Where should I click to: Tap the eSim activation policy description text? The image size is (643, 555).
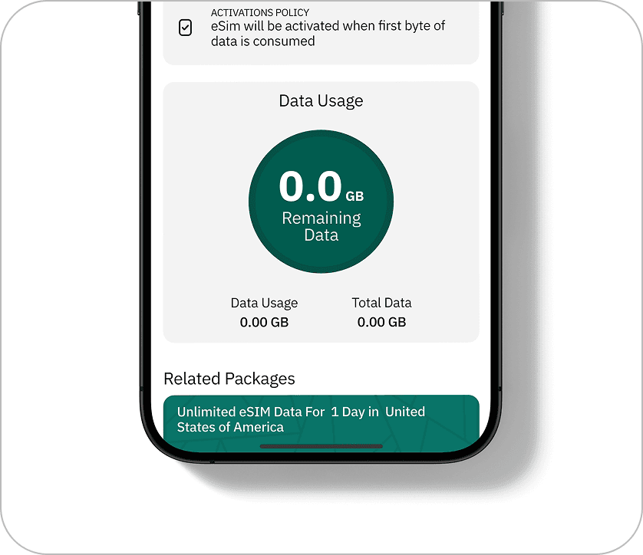328,34
